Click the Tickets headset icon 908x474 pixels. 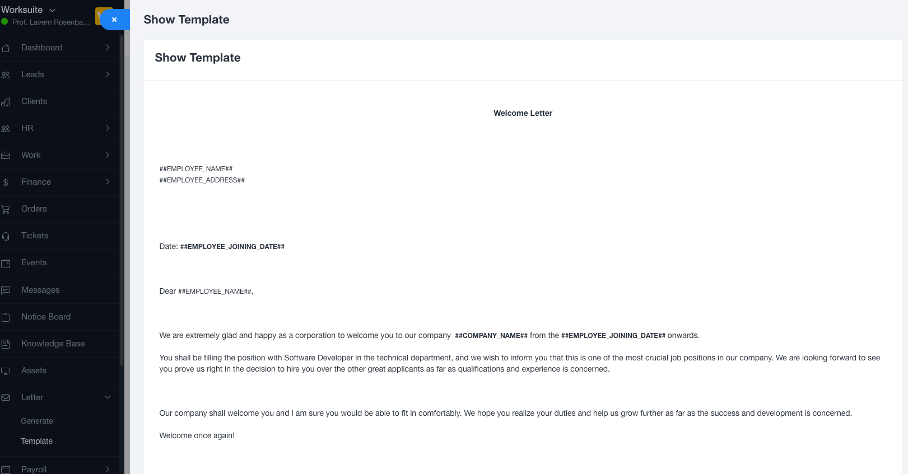pos(6,236)
